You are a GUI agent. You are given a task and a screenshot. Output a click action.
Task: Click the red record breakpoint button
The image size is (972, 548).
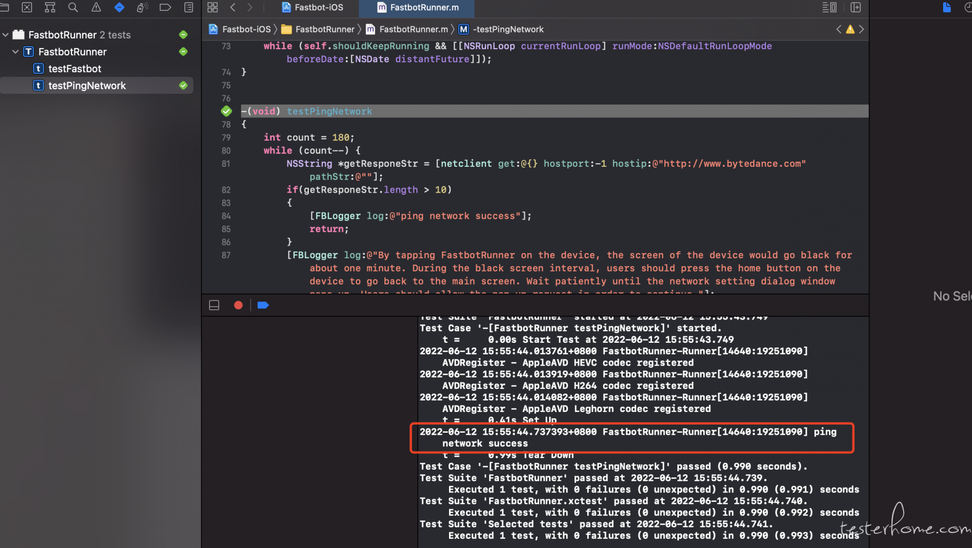click(238, 305)
